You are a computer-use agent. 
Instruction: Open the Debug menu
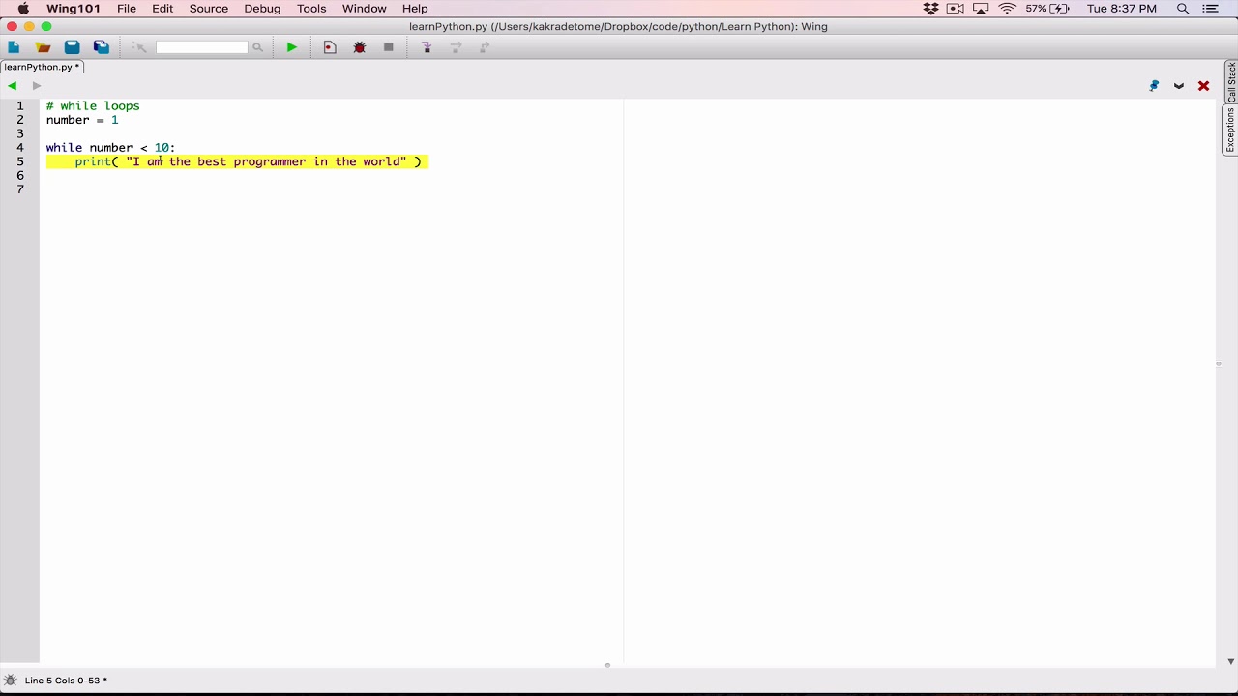point(262,9)
